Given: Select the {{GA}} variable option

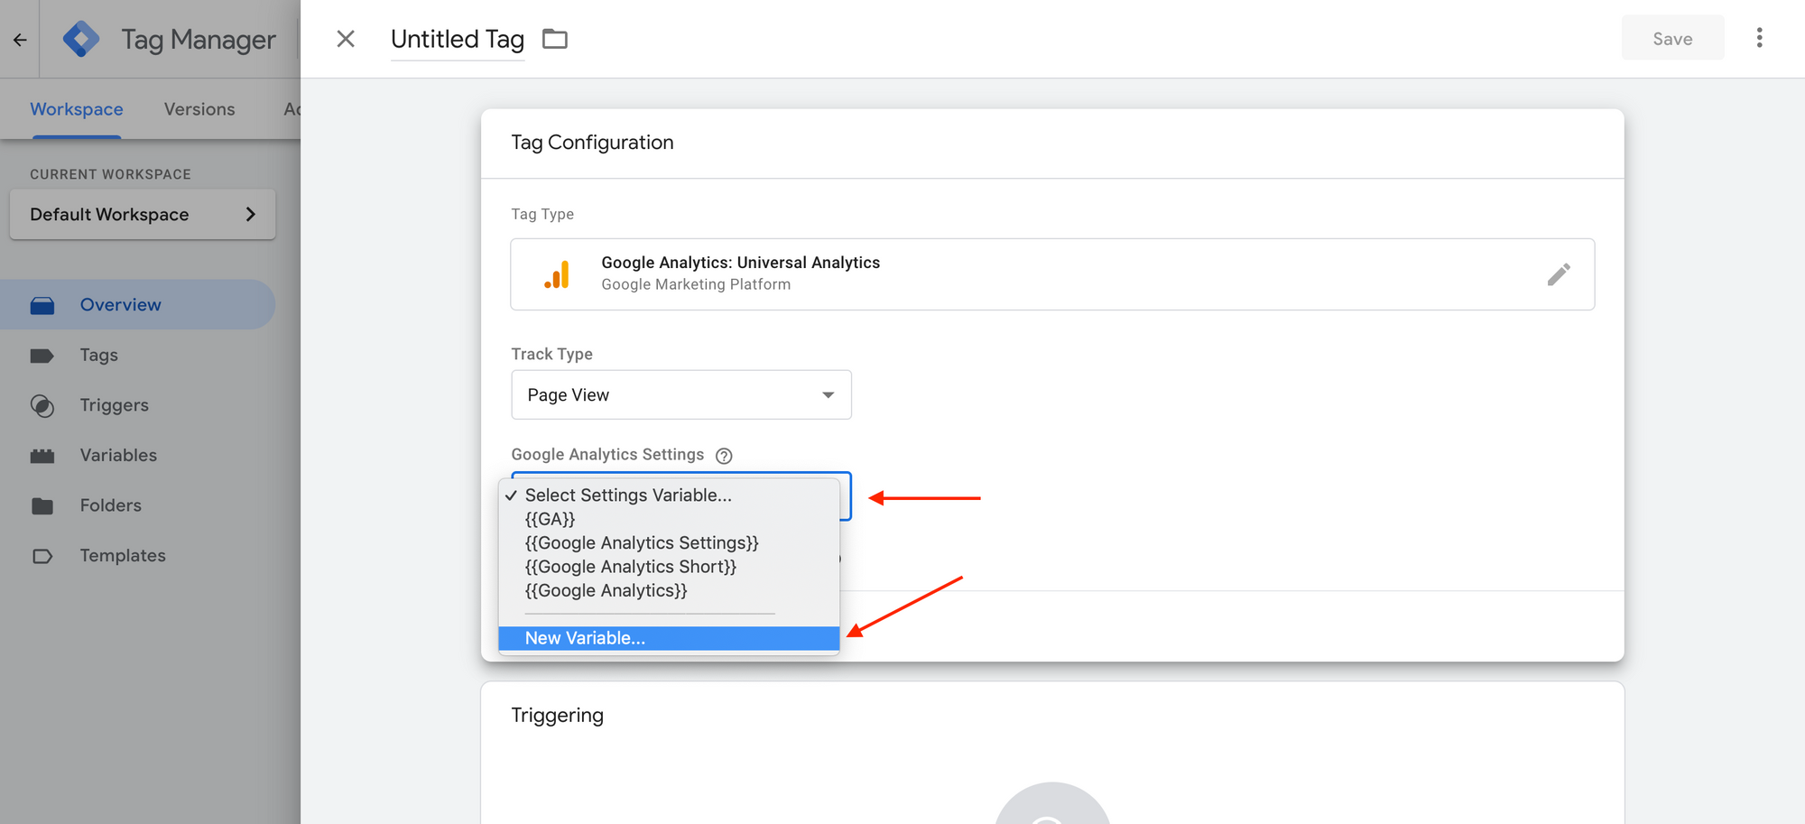Looking at the screenshot, I should [669, 519].
